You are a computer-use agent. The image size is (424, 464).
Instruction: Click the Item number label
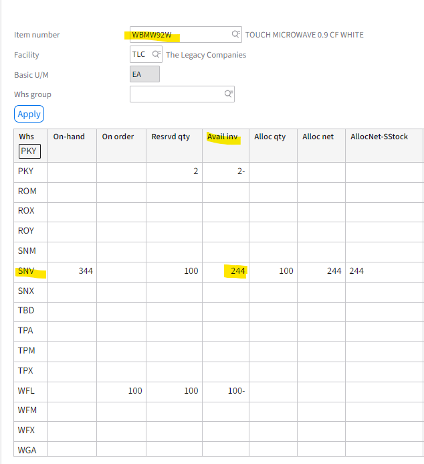point(37,35)
